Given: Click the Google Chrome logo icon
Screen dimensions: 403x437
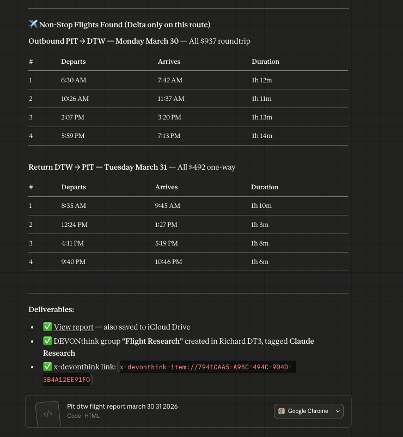Looking at the screenshot, I should (x=282, y=411).
